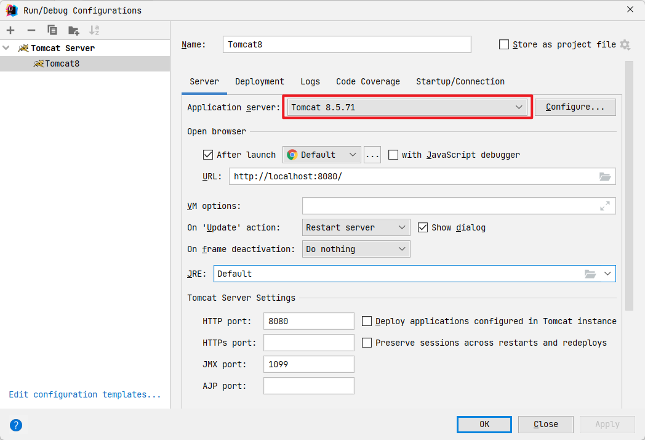
Task: Click the Chrome browser icon in Default dropdown
Action: click(292, 155)
